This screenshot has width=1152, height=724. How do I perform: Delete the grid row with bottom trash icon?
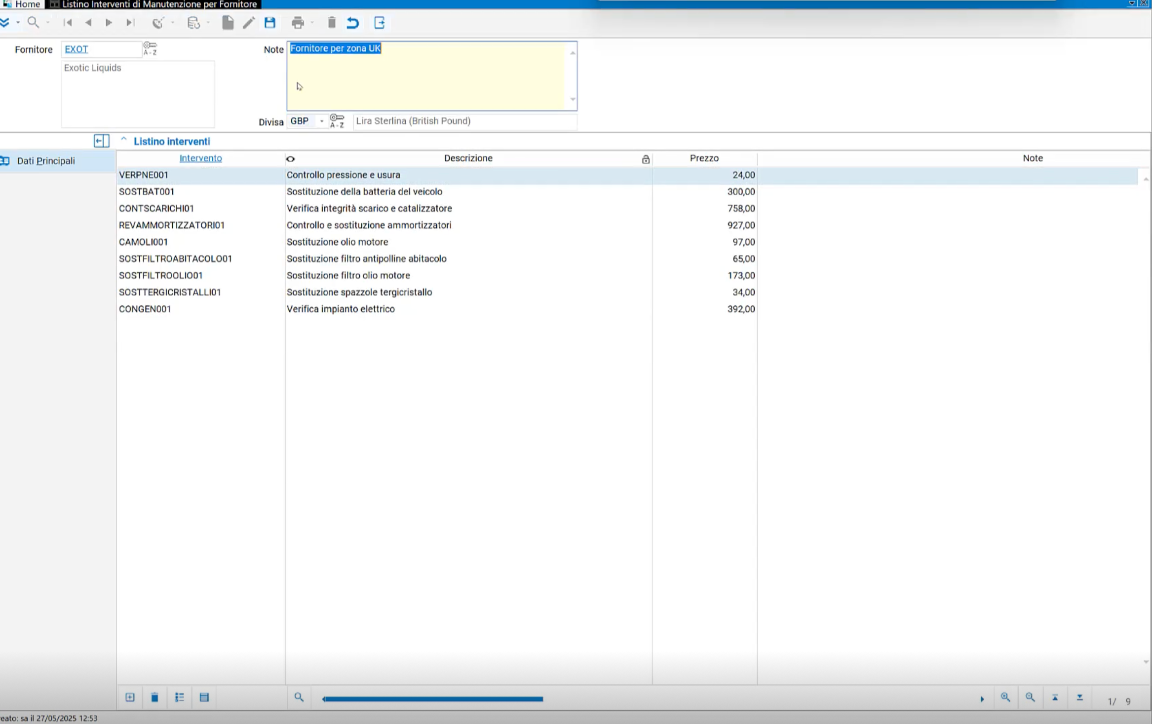tap(154, 697)
